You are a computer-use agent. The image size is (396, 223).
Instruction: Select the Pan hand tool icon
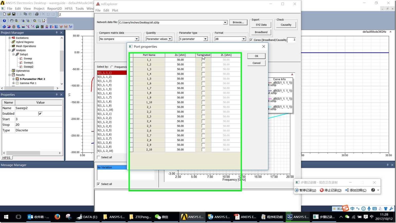[12, 21]
